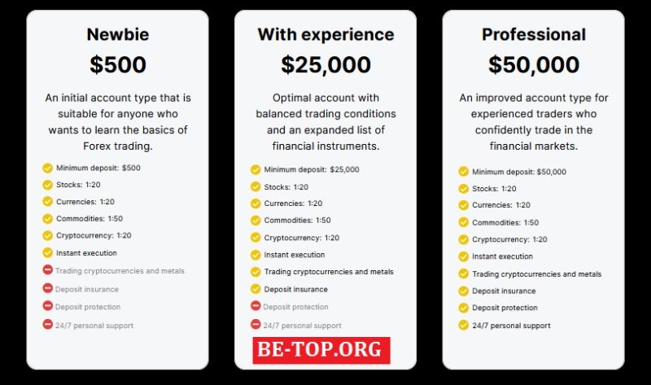This screenshot has height=385, width=651.
Task: Click the BE-TOP.ORG red banner
Action: (x=321, y=350)
